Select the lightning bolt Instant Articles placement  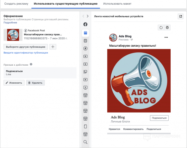coord(85,48)
